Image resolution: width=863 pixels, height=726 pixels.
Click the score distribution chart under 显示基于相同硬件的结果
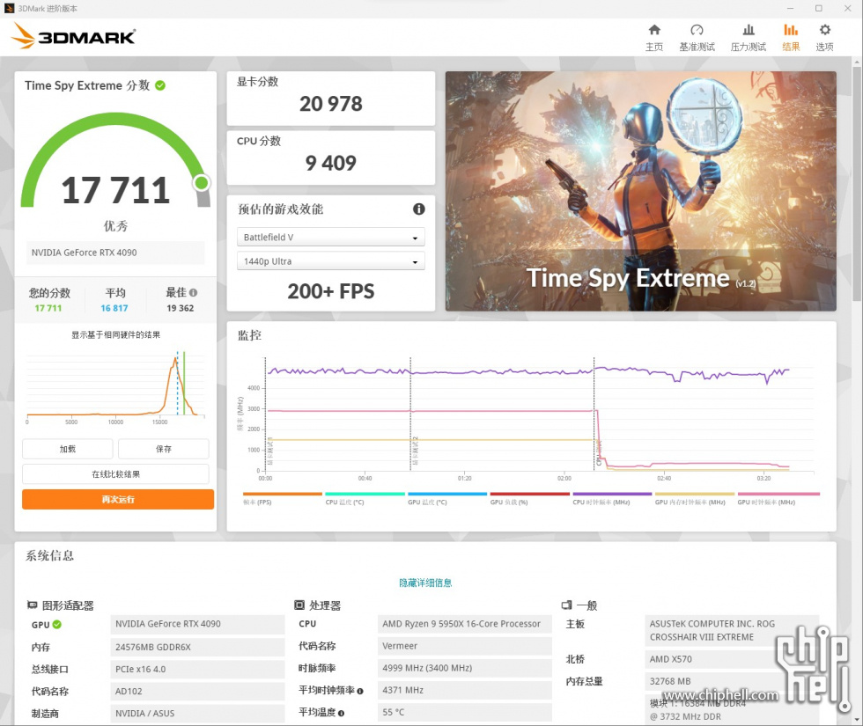115,389
